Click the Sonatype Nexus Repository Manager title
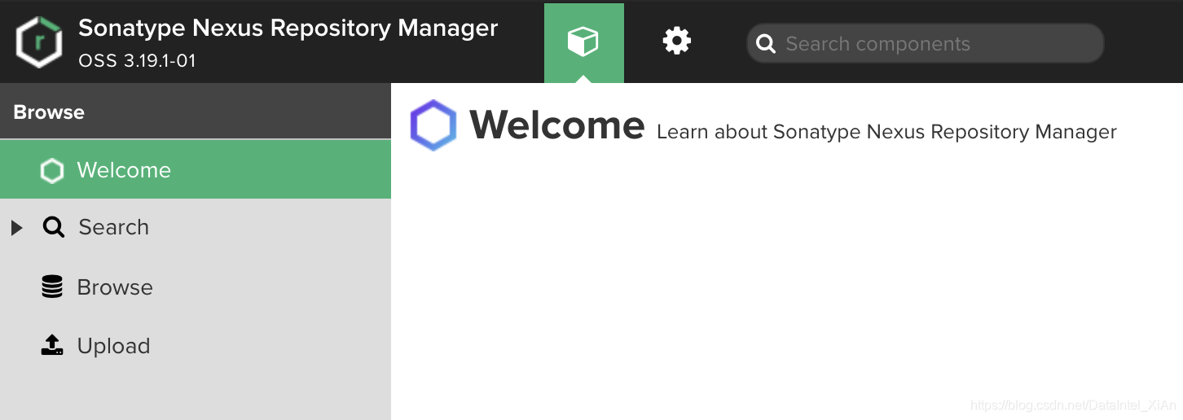Image resolution: width=1183 pixels, height=420 pixels. click(x=288, y=28)
